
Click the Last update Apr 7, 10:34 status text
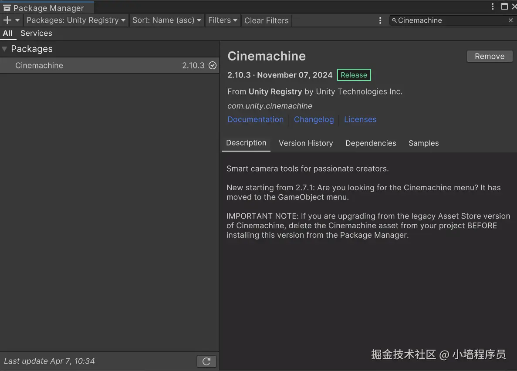(50, 361)
